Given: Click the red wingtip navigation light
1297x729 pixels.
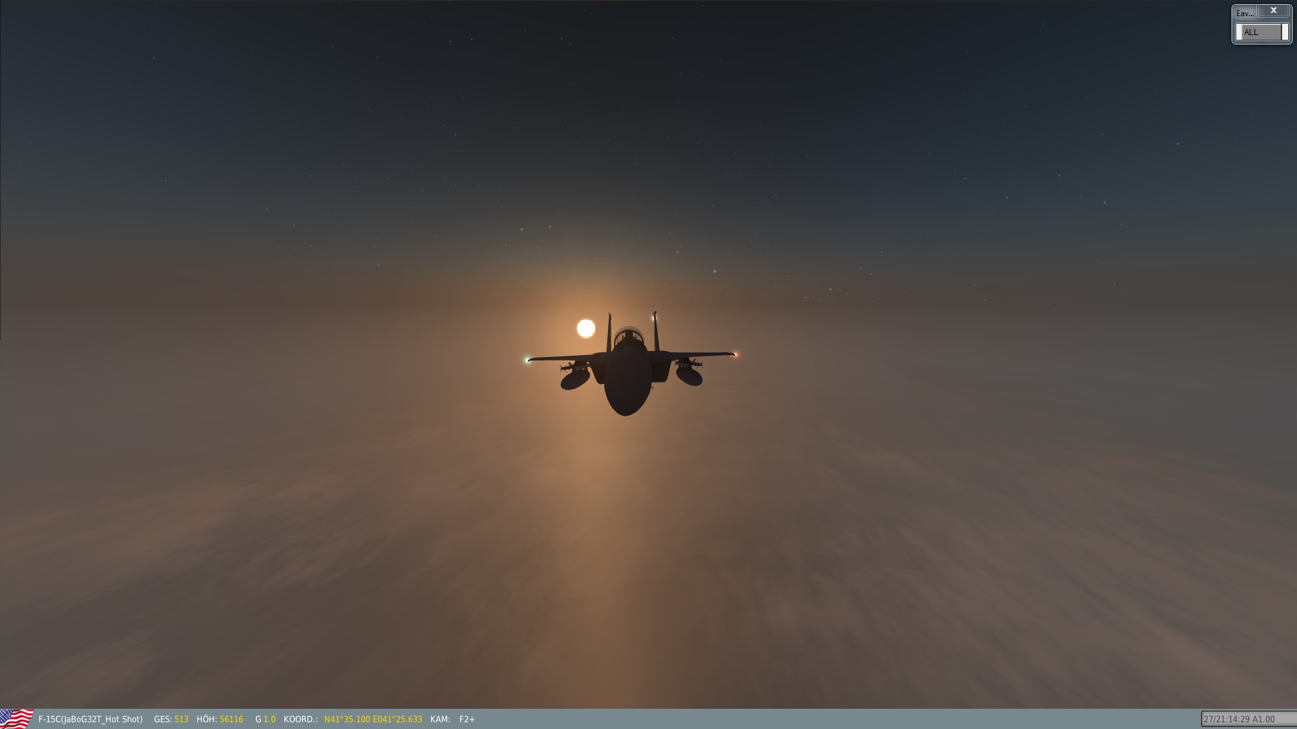Looking at the screenshot, I should [x=736, y=354].
